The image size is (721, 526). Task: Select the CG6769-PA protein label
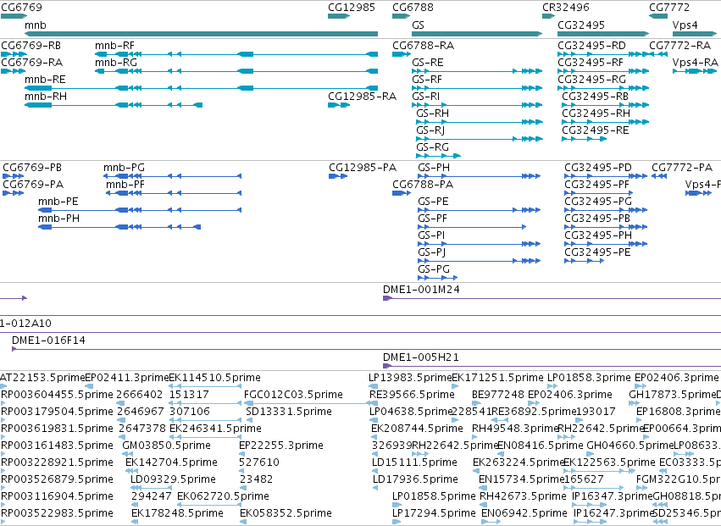click(x=33, y=185)
